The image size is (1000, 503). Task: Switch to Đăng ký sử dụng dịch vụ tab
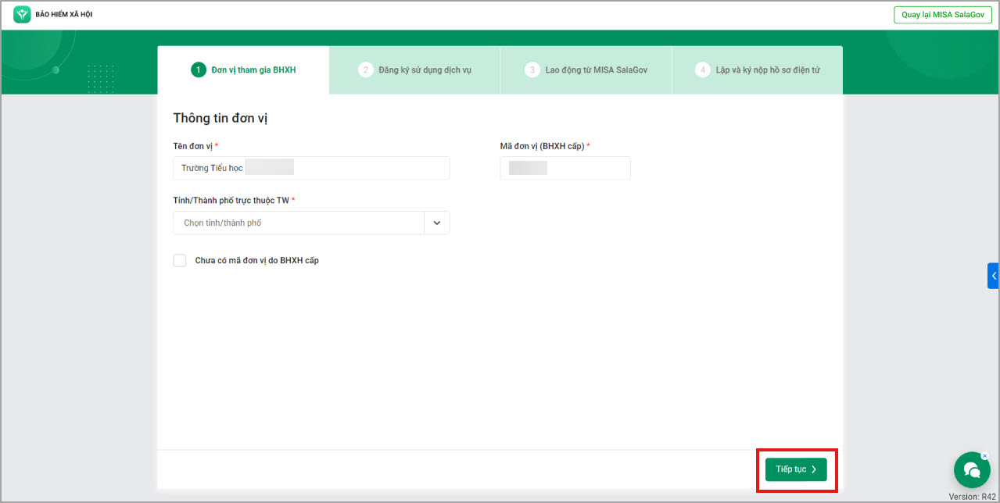pos(425,70)
